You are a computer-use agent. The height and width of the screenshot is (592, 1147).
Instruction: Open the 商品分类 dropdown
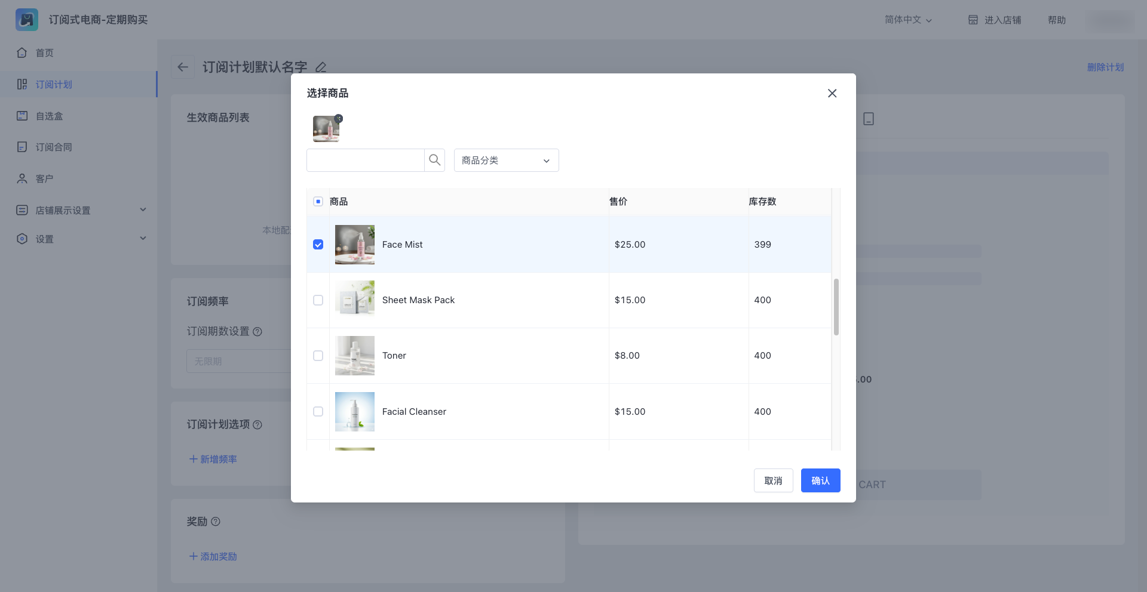507,160
